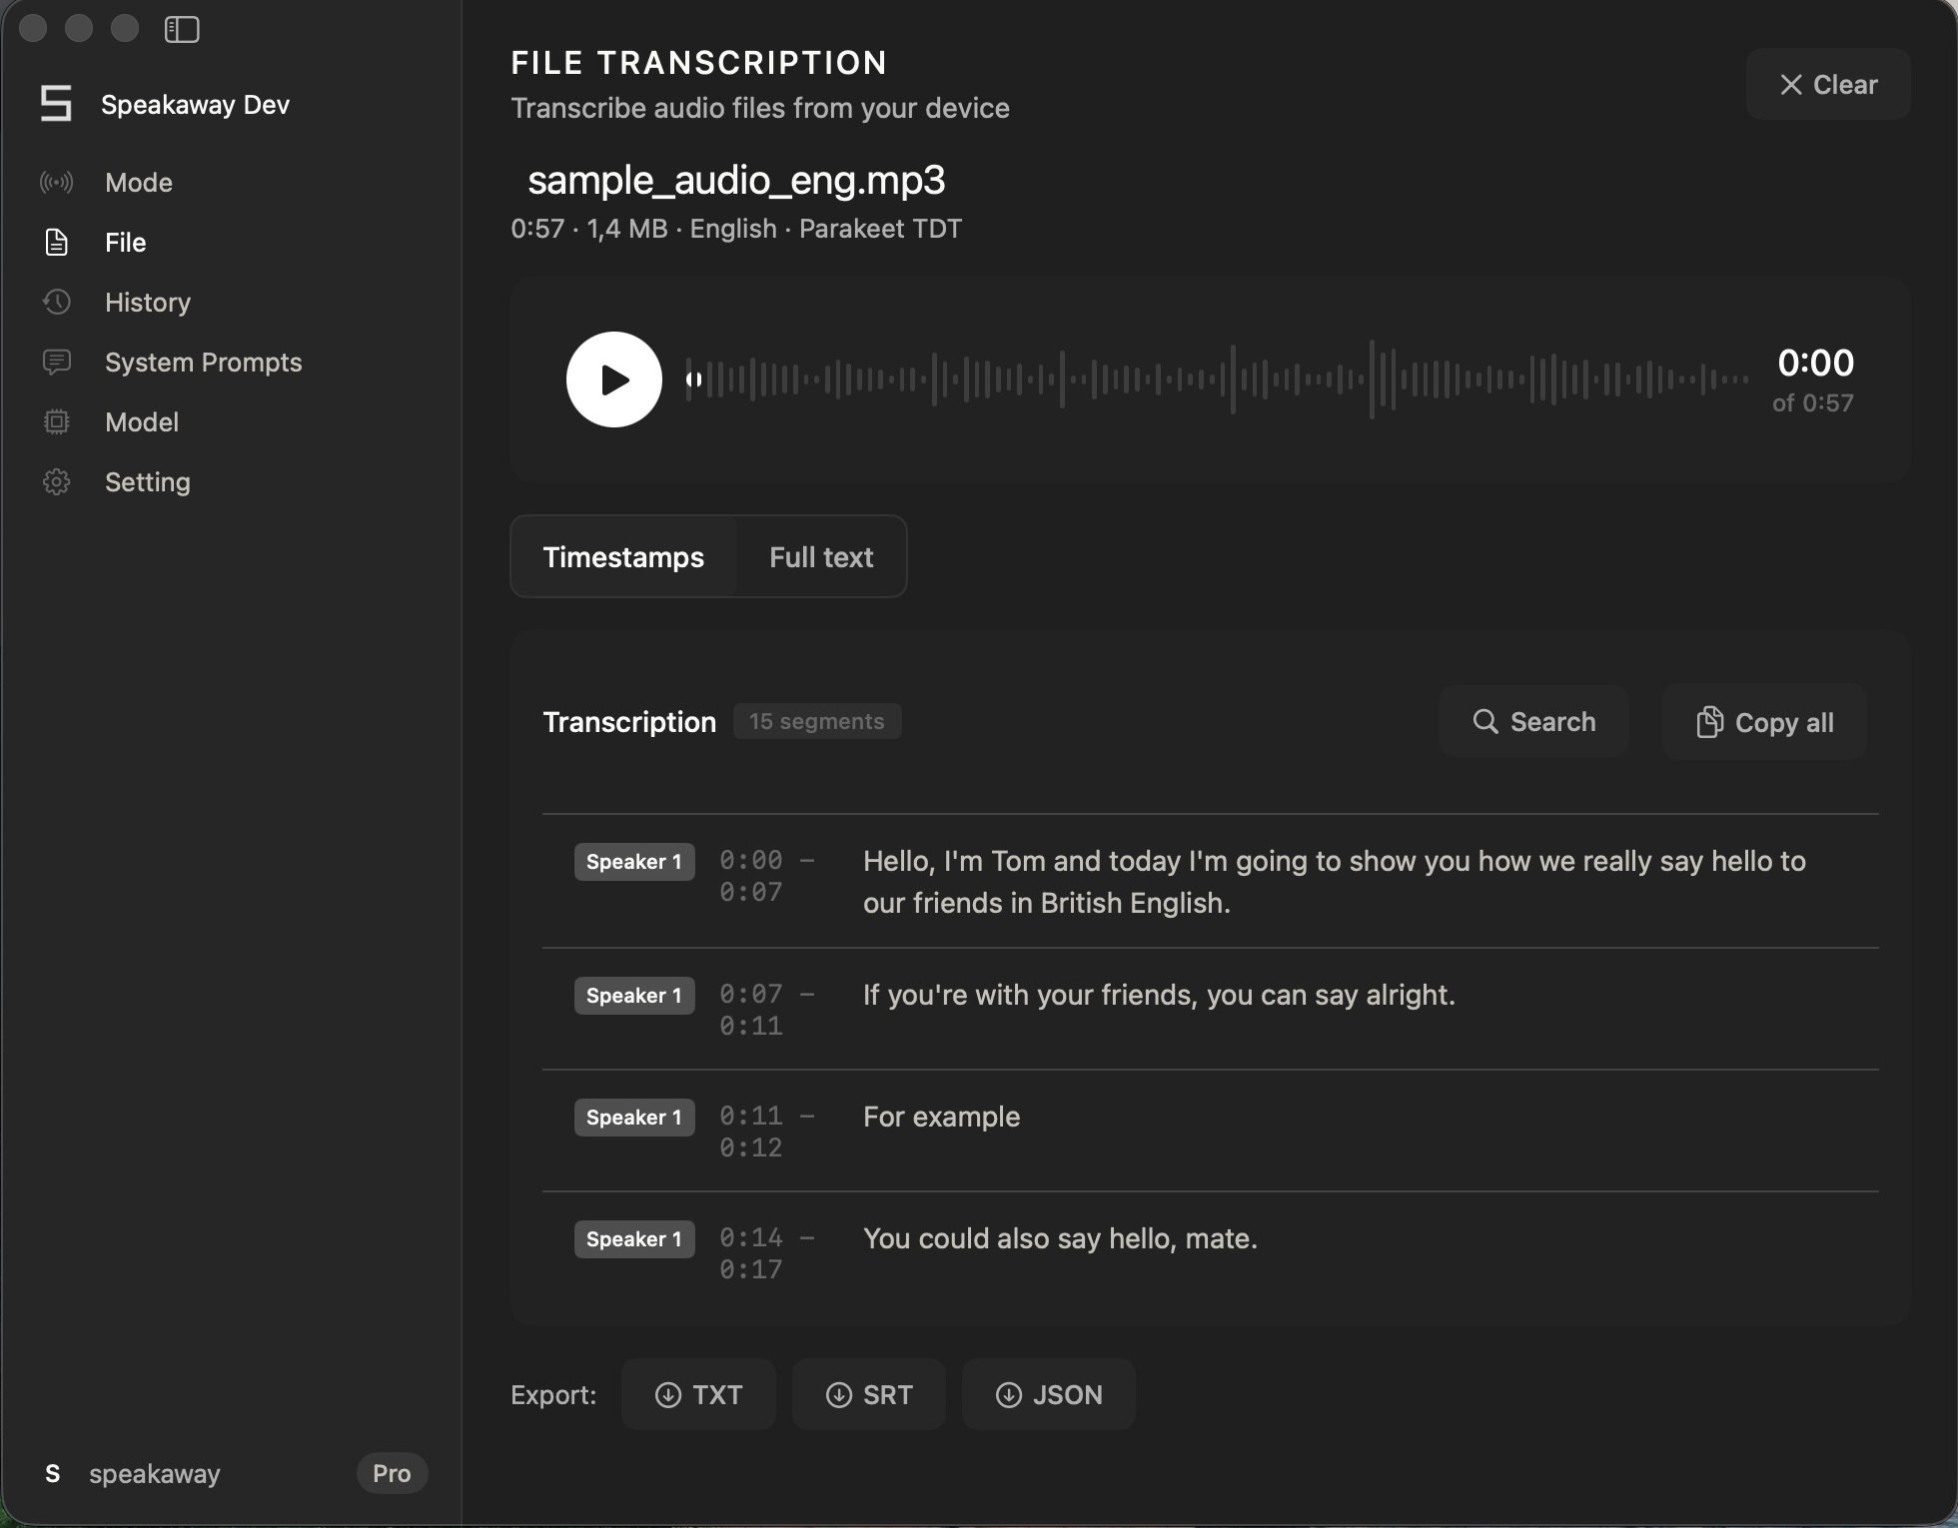Go to System Prompts

204,363
